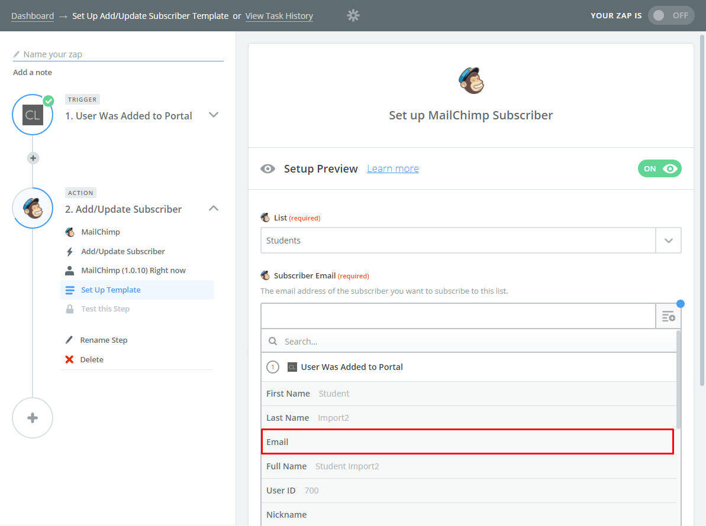Click the large MailChimp logo at top
Image resolution: width=706 pixels, height=526 pixels.
(x=471, y=80)
